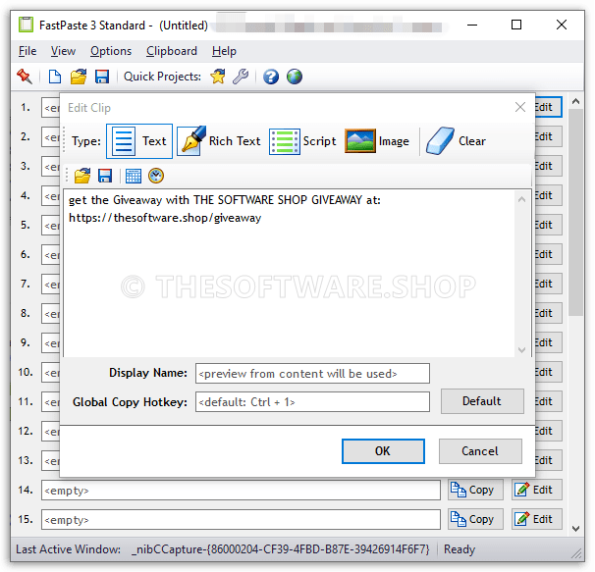Image resolution: width=595 pixels, height=572 pixels.
Task: Insert date using calendar icon
Action: coord(134,176)
